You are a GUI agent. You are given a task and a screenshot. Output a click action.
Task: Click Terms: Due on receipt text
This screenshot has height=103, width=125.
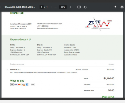72,52
